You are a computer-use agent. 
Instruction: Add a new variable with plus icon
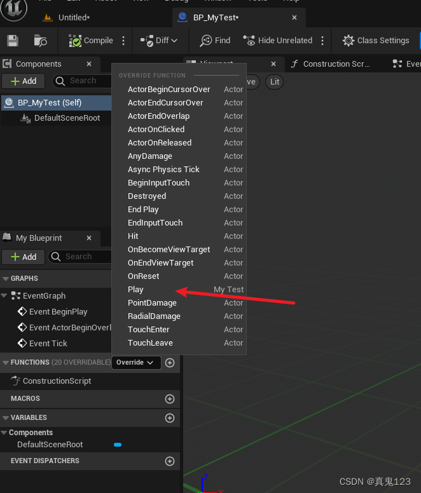point(170,418)
